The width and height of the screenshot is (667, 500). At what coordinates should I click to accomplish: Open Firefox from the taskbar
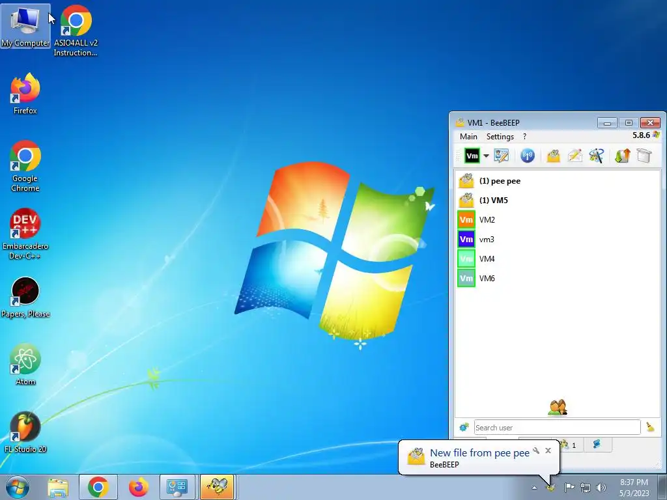pyautogui.click(x=139, y=487)
